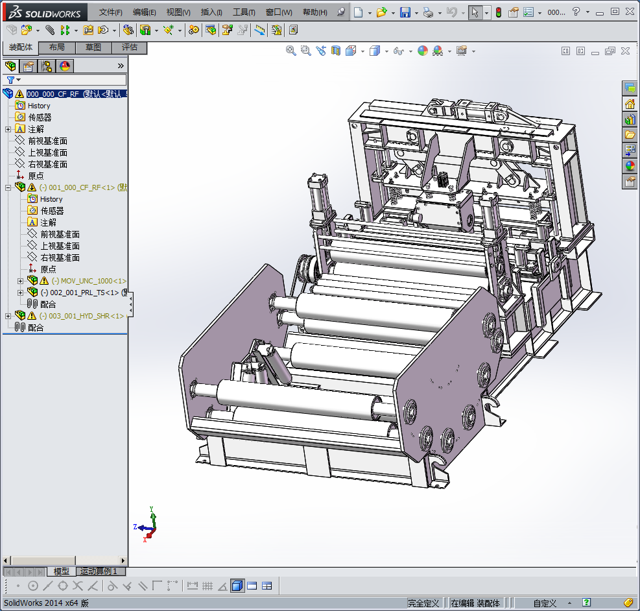Switch to the 运动算例1 bottom tab
Image resolution: width=640 pixels, height=611 pixels.
pyautogui.click(x=99, y=571)
